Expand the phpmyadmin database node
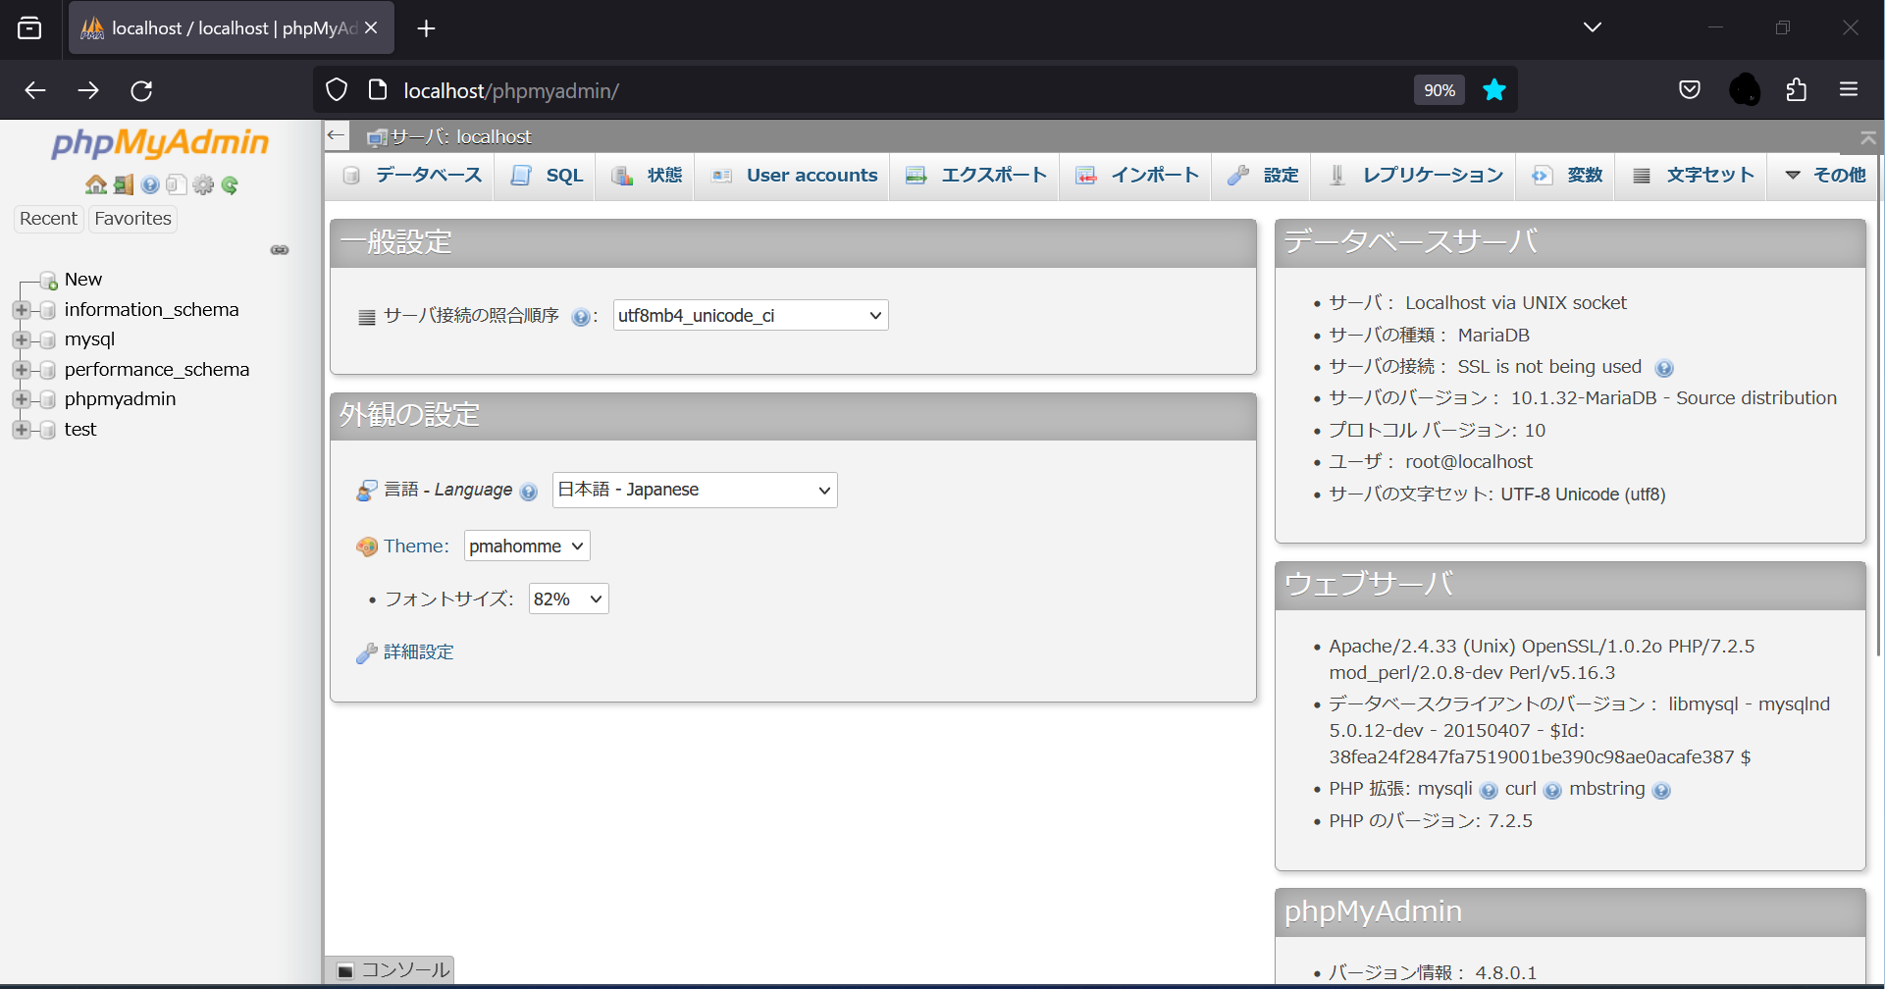Screen dimensions: 1885x989 21,399
